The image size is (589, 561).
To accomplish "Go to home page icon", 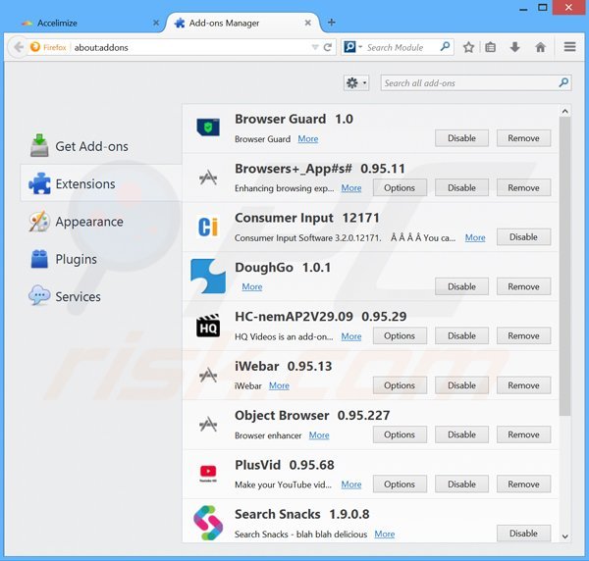I will pyautogui.click(x=540, y=46).
